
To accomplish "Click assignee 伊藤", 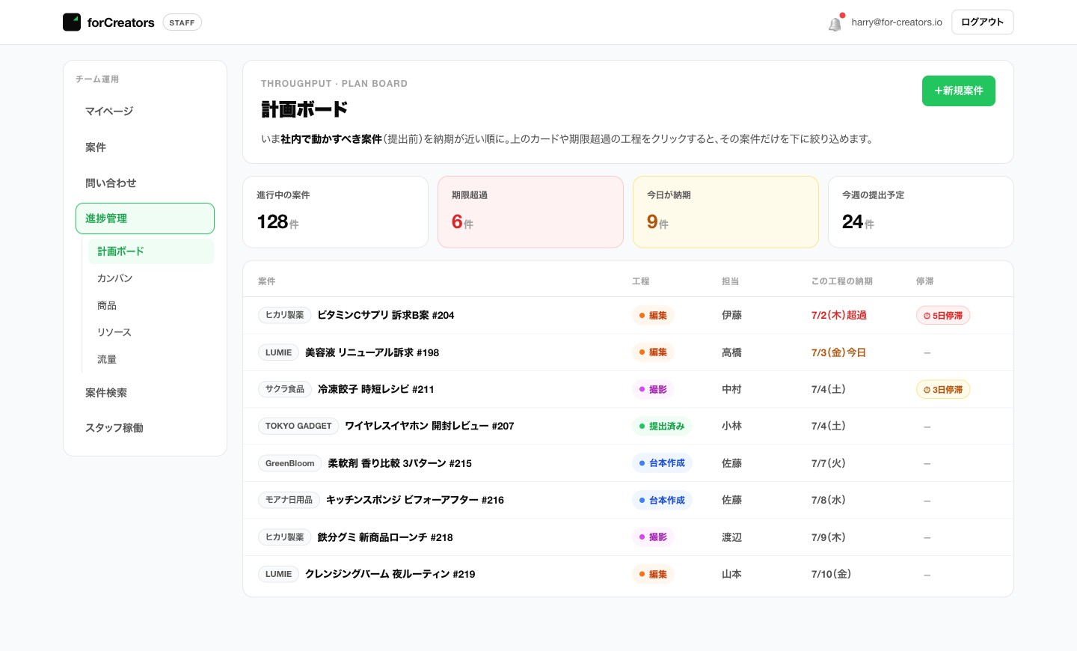I will click(x=731, y=315).
